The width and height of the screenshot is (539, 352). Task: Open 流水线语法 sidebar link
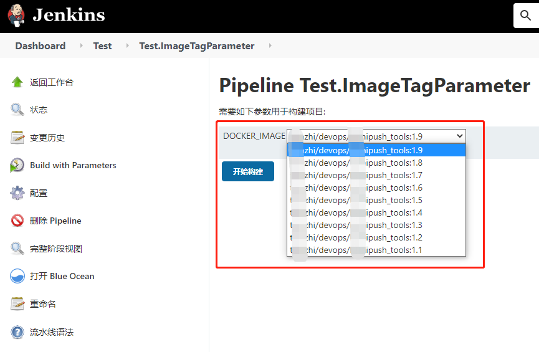pos(52,332)
